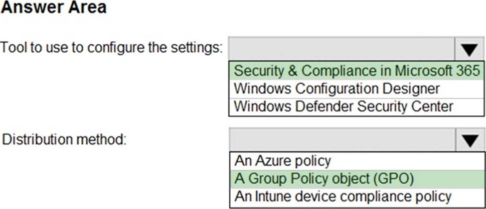This screenshot has height=209, width=486.
Task: Pick the middle option in the tool list
Action: 337,89
